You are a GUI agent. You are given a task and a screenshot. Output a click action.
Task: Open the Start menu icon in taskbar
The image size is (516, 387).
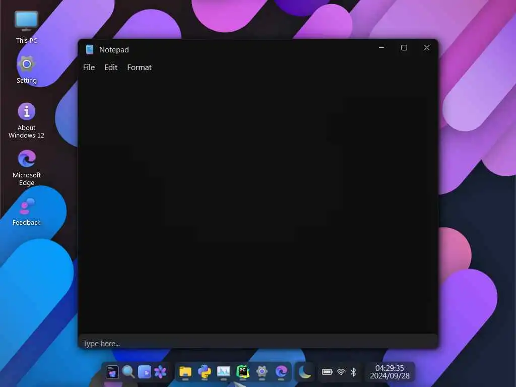point(112,372)
